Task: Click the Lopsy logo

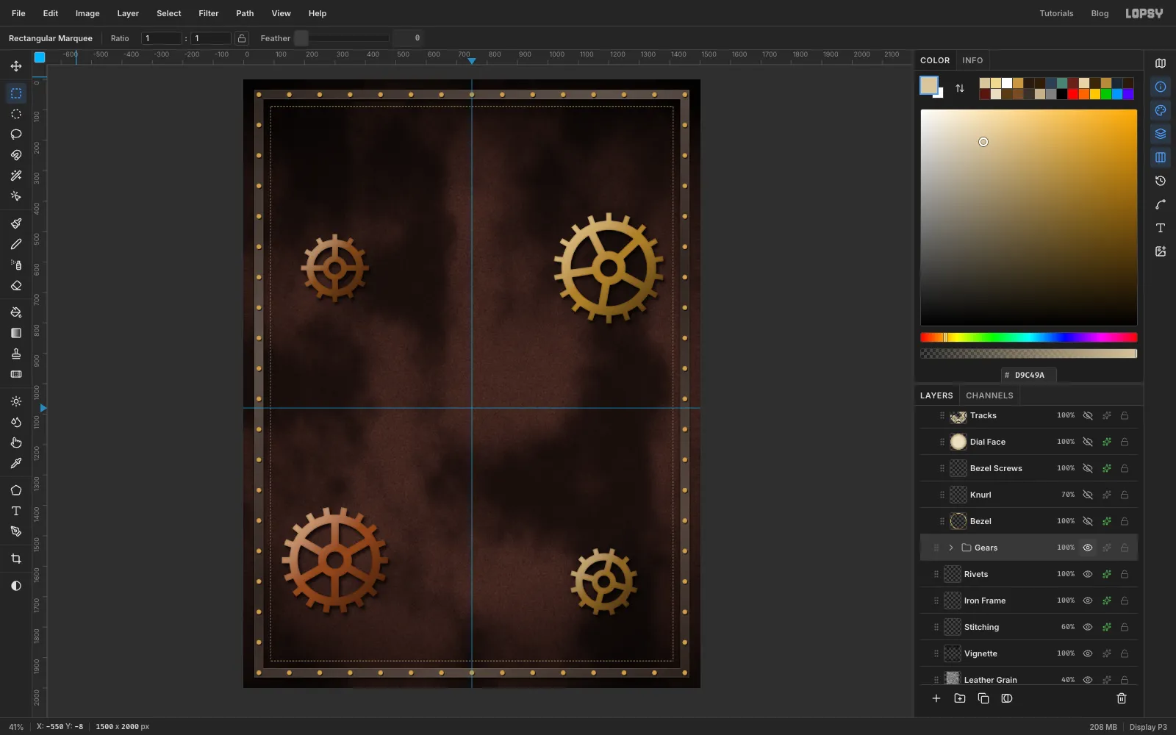Action: (x=1144, y=13)
